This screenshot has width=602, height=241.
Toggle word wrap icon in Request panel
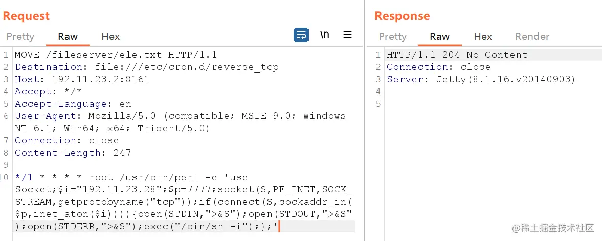[x=301, y=35]
